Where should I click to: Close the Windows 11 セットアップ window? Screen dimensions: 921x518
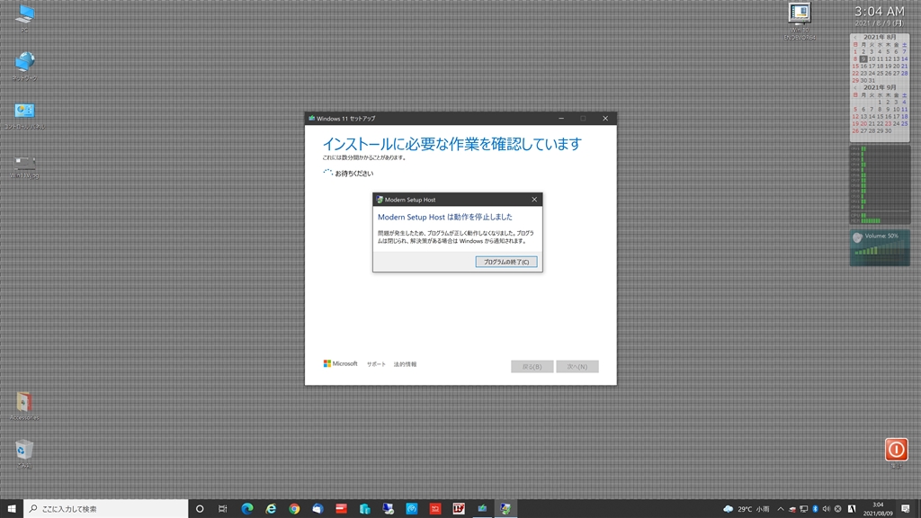[605, 118]
